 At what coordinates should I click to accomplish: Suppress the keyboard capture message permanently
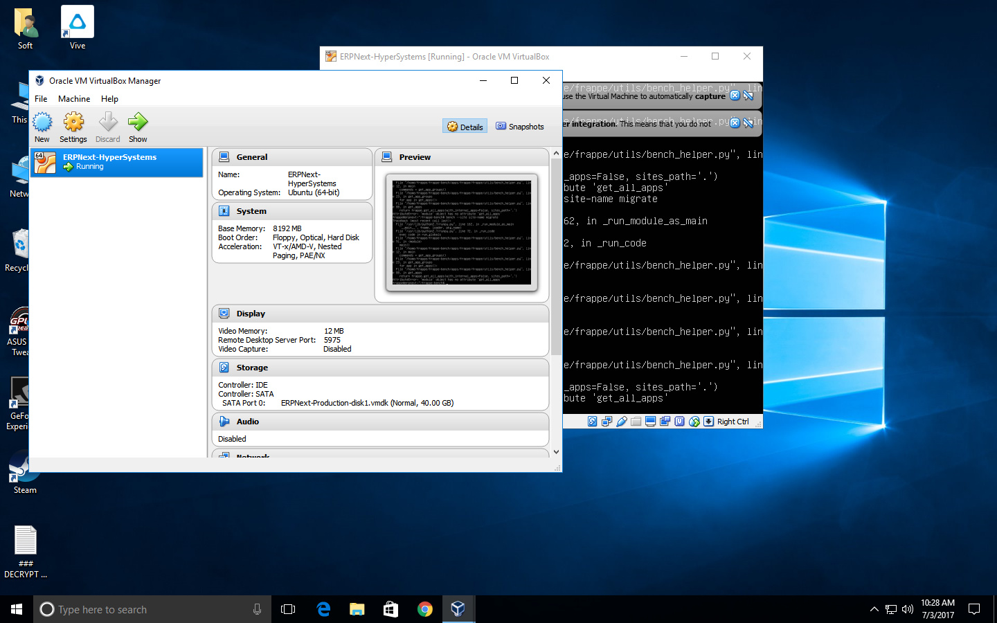(x=748, y=96)
